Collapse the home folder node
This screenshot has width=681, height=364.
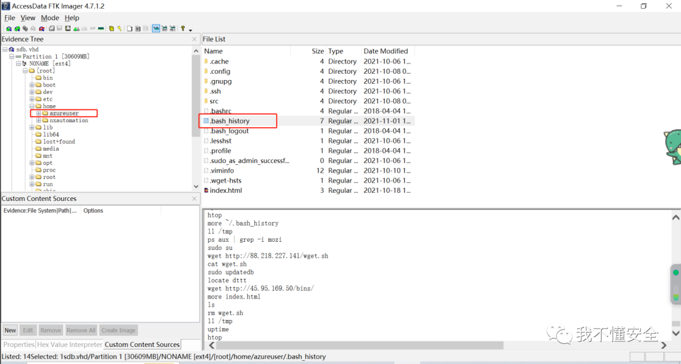coord(32,106)
